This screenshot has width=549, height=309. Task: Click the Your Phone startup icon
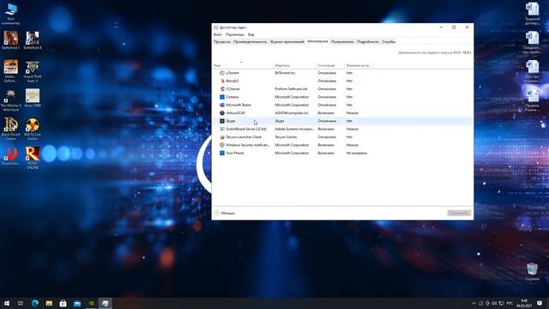pos(222,153)
